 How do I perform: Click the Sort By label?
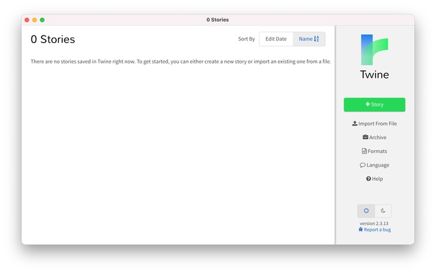coord(247,39)
